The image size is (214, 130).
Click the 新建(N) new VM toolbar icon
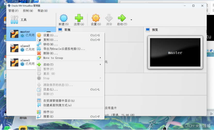click(64, 18)
